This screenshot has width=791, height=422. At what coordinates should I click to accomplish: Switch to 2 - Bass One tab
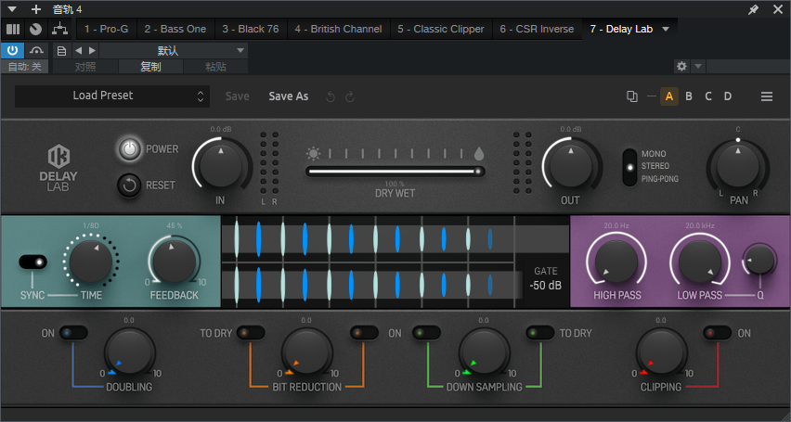[x=175, y=30]
